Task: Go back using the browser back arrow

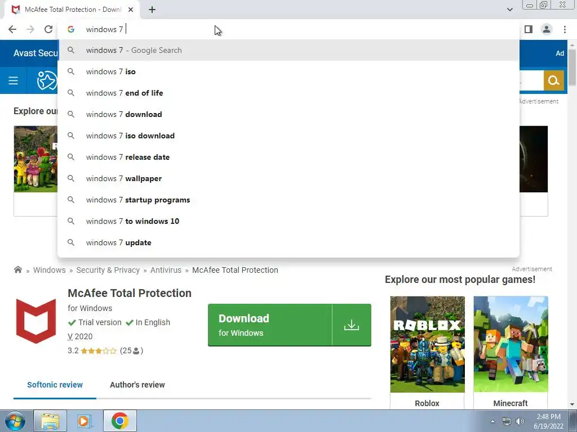Action: tap(12, 29)
